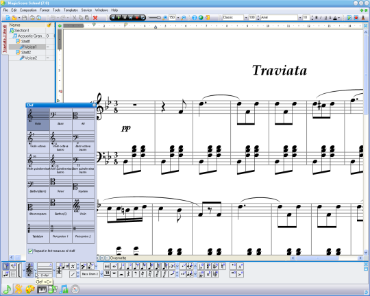Choose the Soprano clef
370x296 pixels.
84,187
